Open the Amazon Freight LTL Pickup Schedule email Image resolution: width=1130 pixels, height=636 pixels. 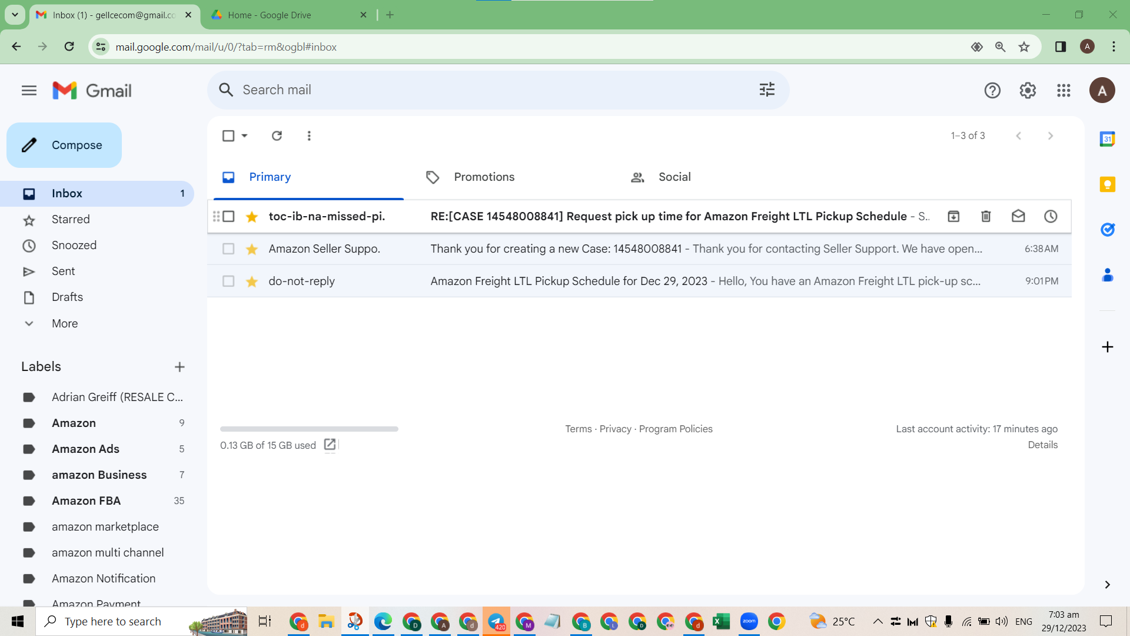(639, 281)
